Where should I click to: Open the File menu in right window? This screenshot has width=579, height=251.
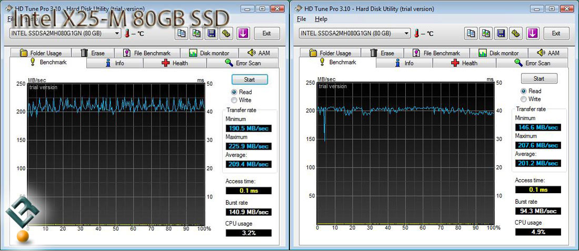click(x=301, y=19)
